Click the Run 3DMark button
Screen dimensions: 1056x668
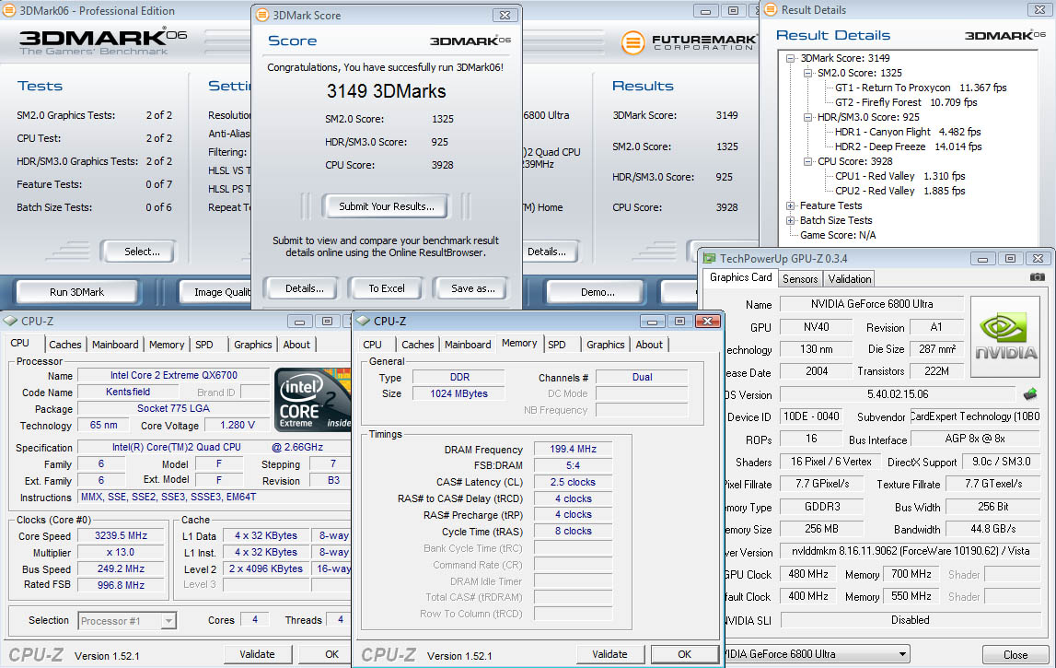pos(76,292)
